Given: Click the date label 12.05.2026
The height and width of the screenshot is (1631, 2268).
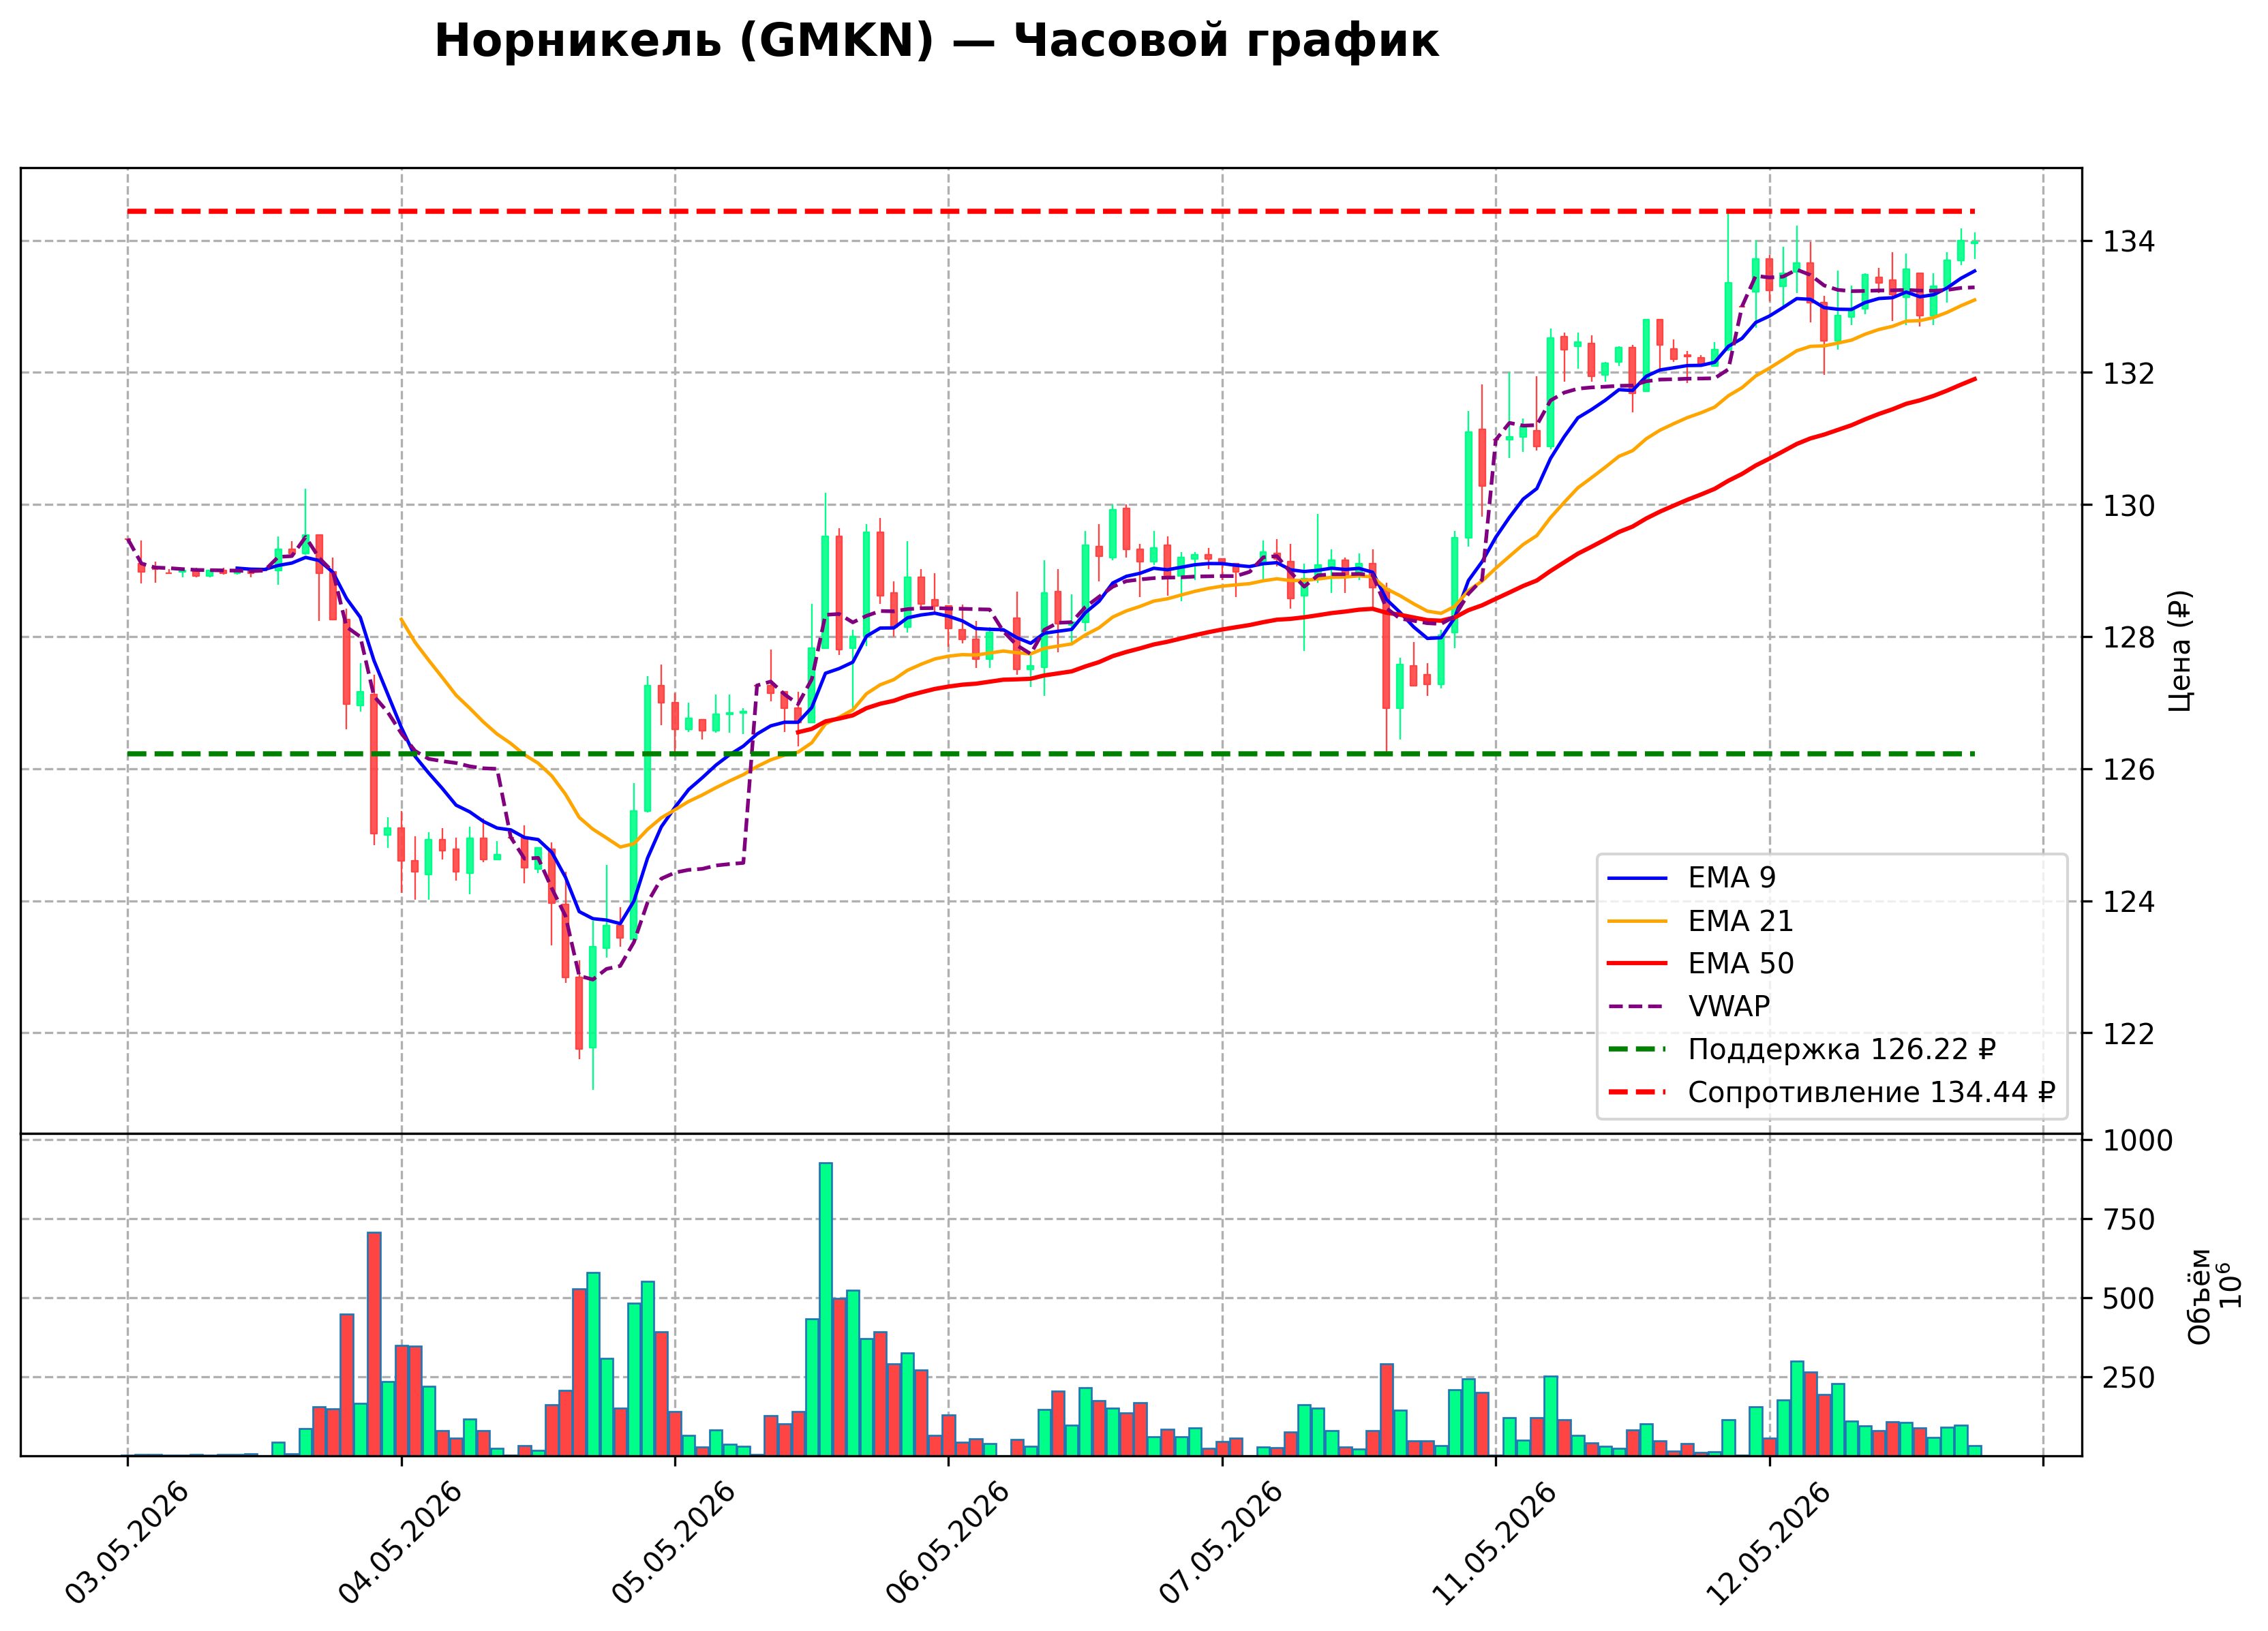Looking at the screenshot, I should (1769, 1543).
